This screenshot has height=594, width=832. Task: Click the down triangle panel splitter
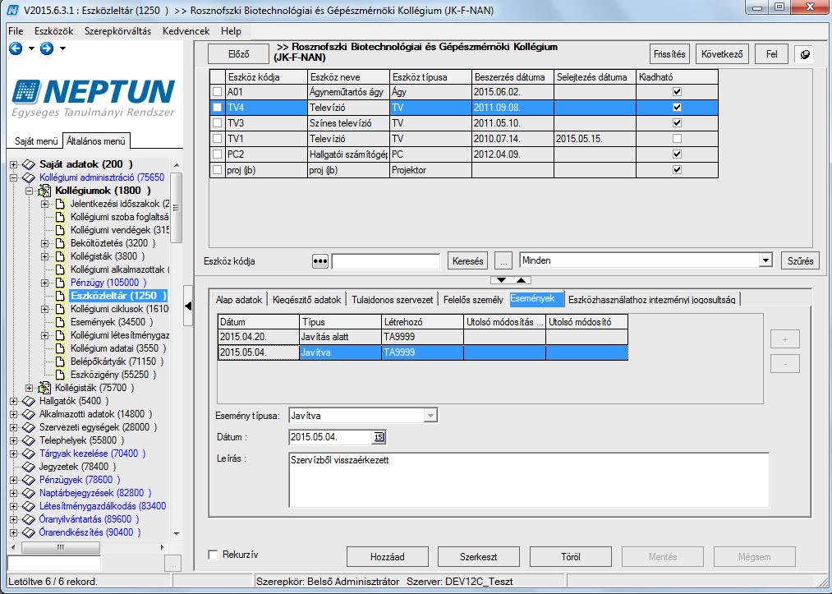(501, 280)
